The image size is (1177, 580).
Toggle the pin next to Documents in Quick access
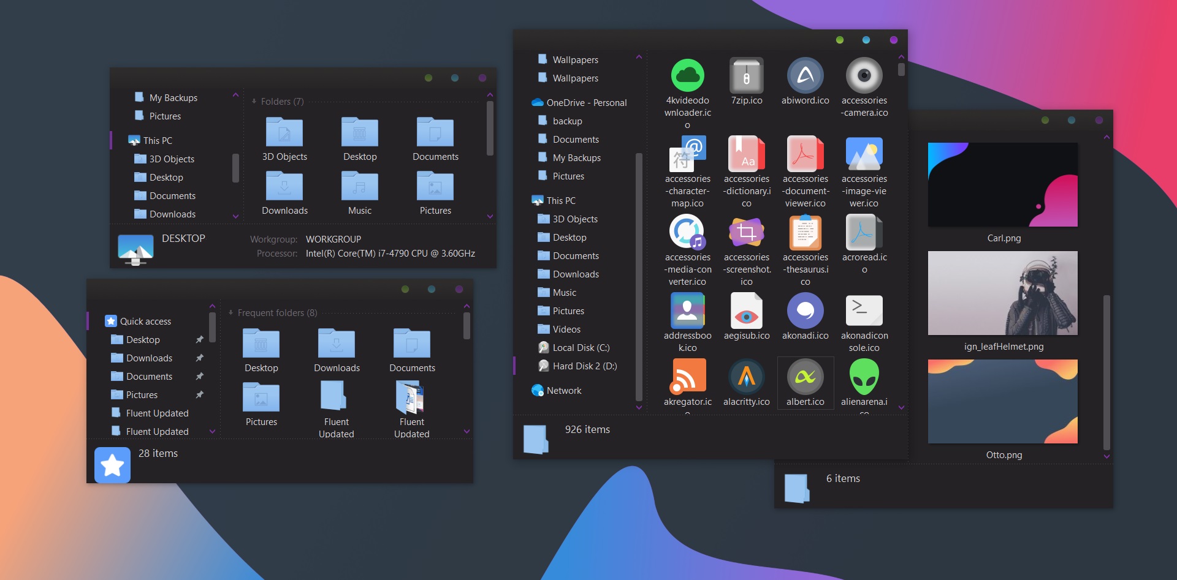(x=199, y=376)
